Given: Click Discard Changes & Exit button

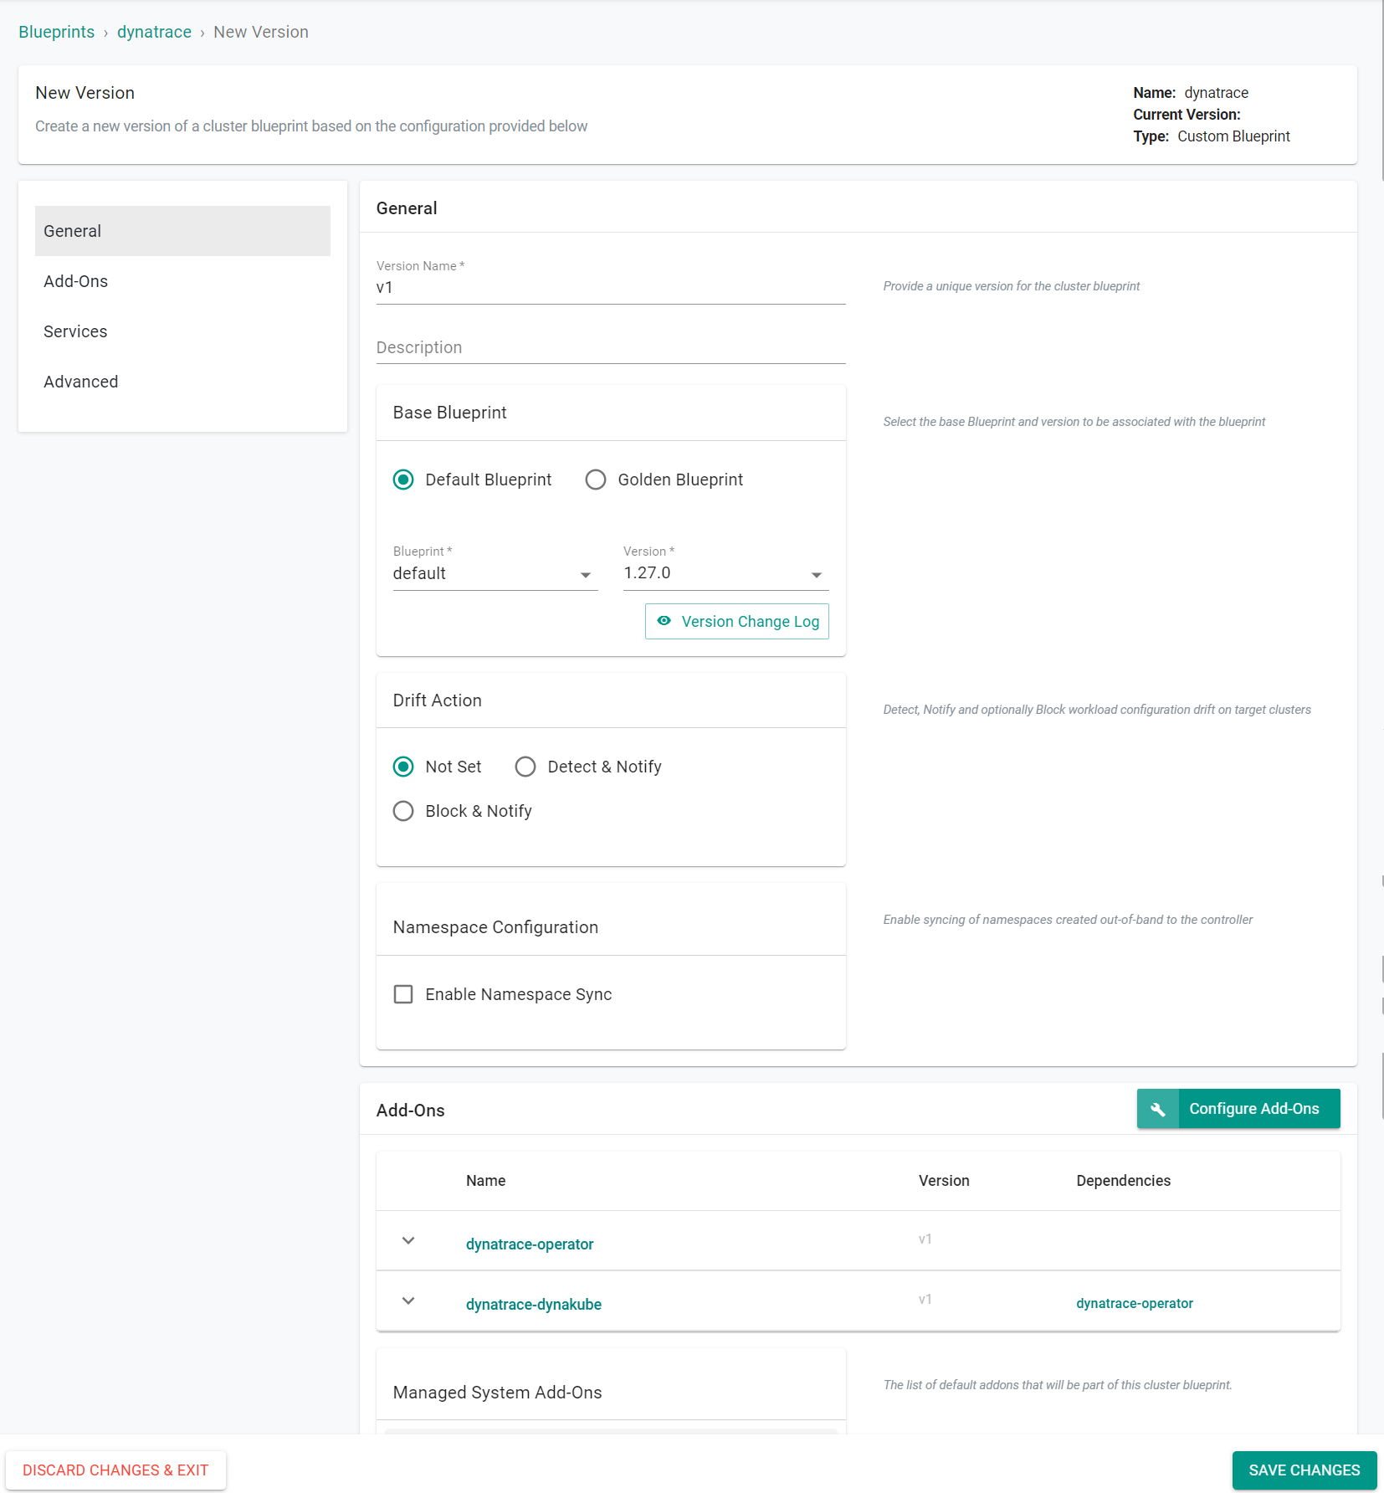Looking at the screenshot, I should (x=115, y=1470).
